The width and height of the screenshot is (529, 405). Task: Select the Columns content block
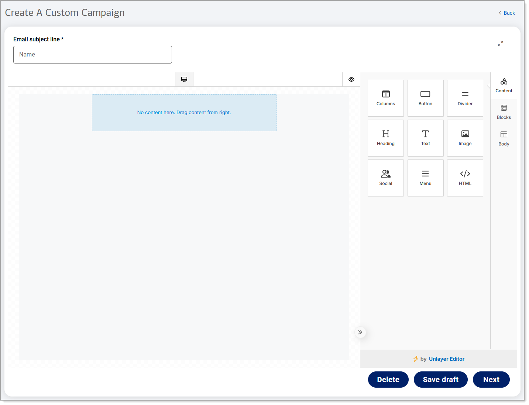[x=385, y=98]
